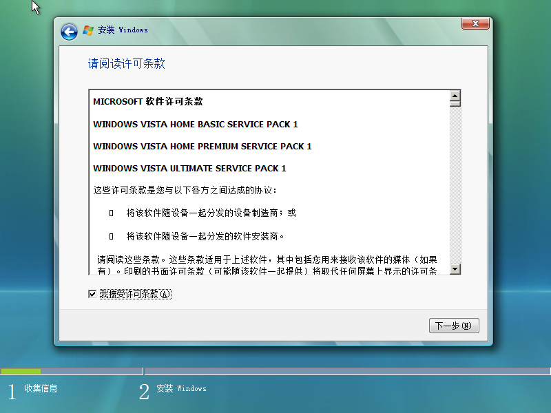The width and height of the screenshot is (551, 413).
Task: Click the license scrollbar track below thumb
Action: 455,185
